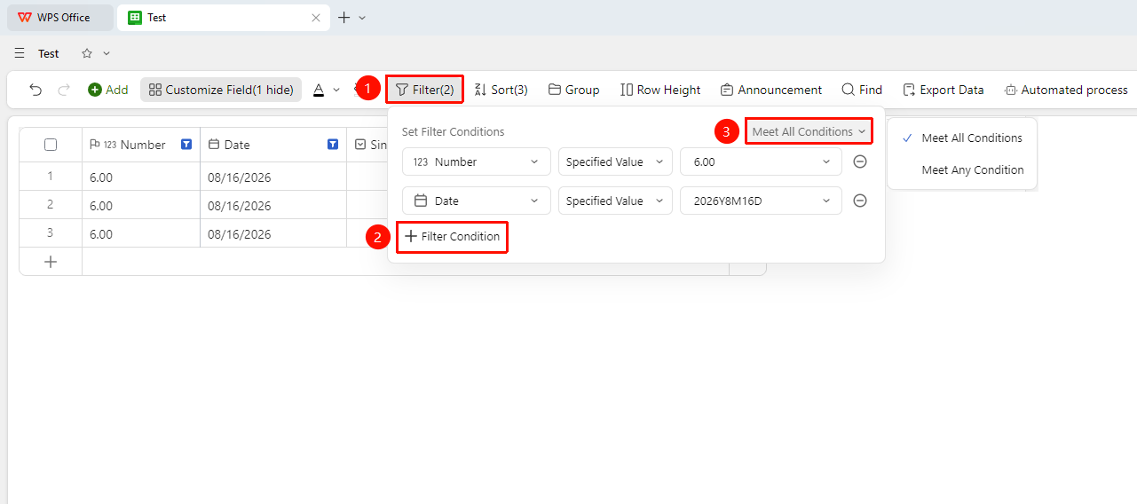
Task: Open the 2026Y8M16D value dropdown
Action: pyautogui.click(x=761, y=201)
